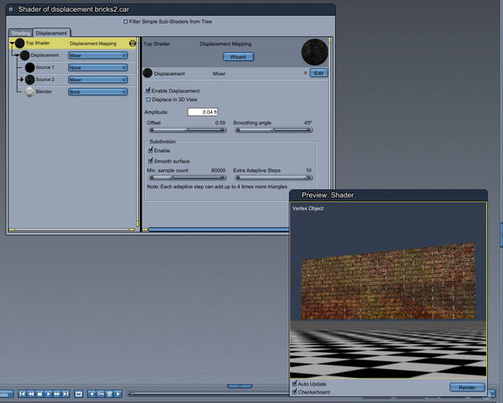Click the Wizard button
Viewport: 503px width, 403px height.
pos(238,57)
